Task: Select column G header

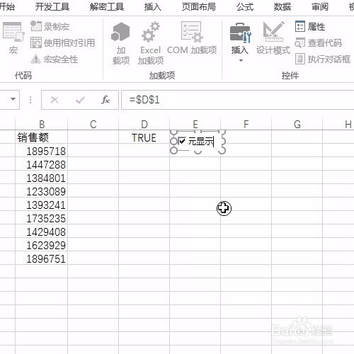Action: 297,124
